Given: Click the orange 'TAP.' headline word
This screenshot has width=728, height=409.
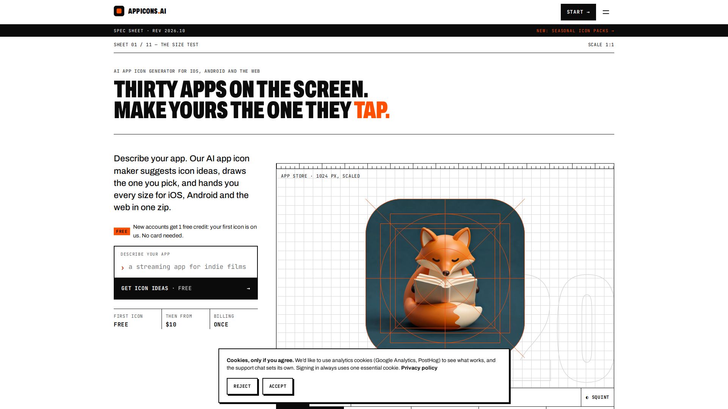Looking at the screenshot, I should point(372,110).
